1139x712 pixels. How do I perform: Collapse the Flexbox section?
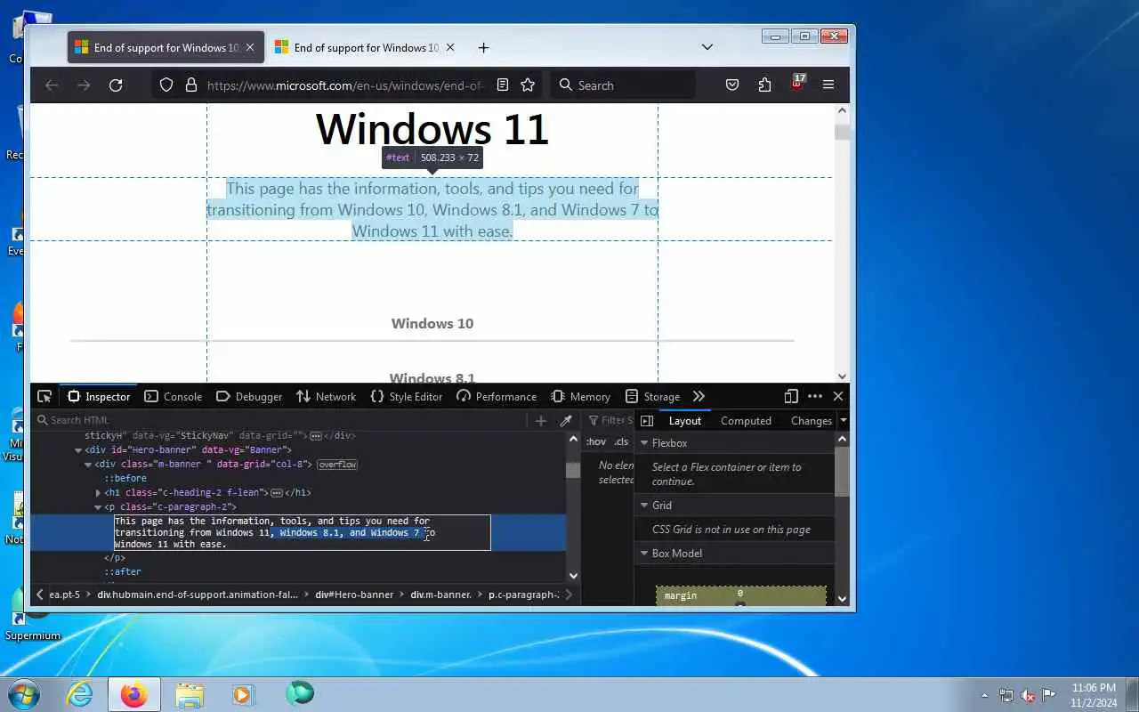(x=644, y=442)
